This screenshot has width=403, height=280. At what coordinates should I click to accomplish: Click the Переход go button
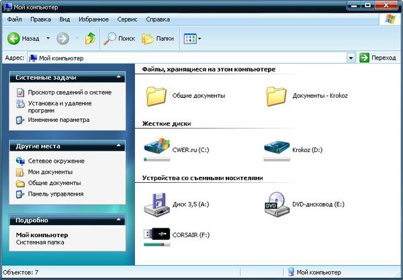377,58
